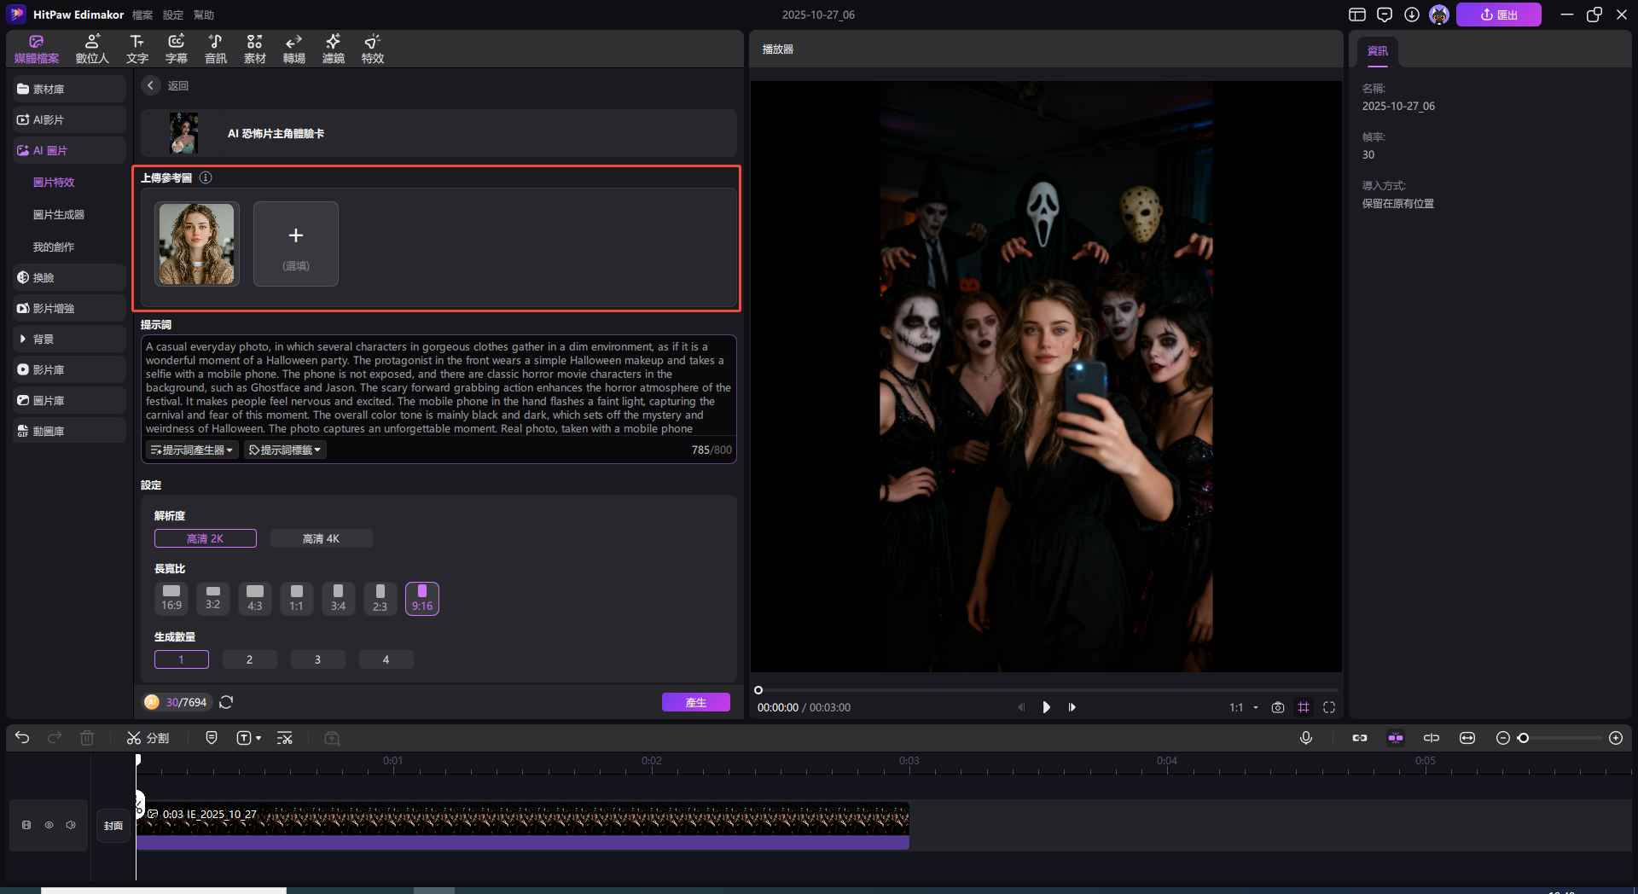This screenshot has height=894, width=1638.
Task: Open the 數位人 digital human tool
Action: point(92,49)
